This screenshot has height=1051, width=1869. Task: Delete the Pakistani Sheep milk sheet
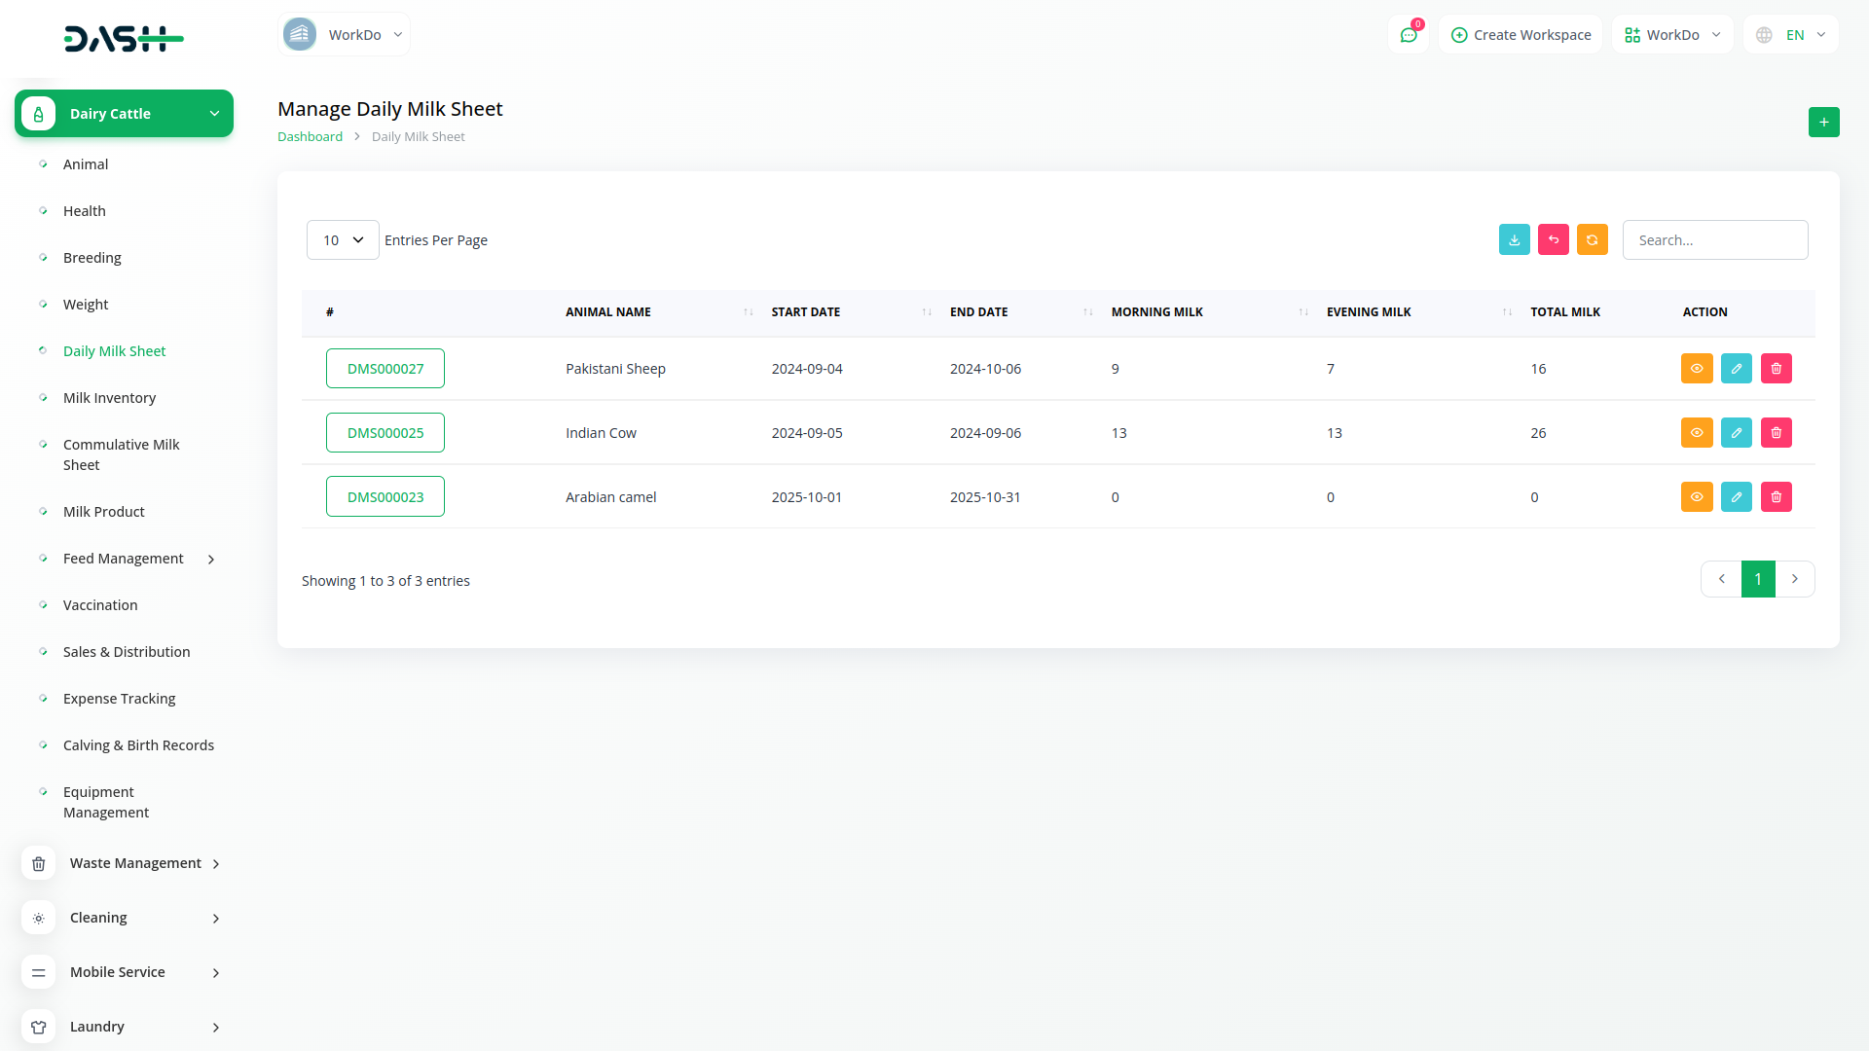pos(1776,369)
